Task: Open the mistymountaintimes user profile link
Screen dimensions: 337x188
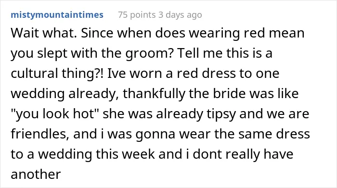Action: tap(57, 15)
